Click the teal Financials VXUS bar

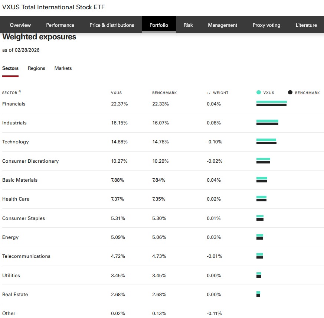[272, 102]
